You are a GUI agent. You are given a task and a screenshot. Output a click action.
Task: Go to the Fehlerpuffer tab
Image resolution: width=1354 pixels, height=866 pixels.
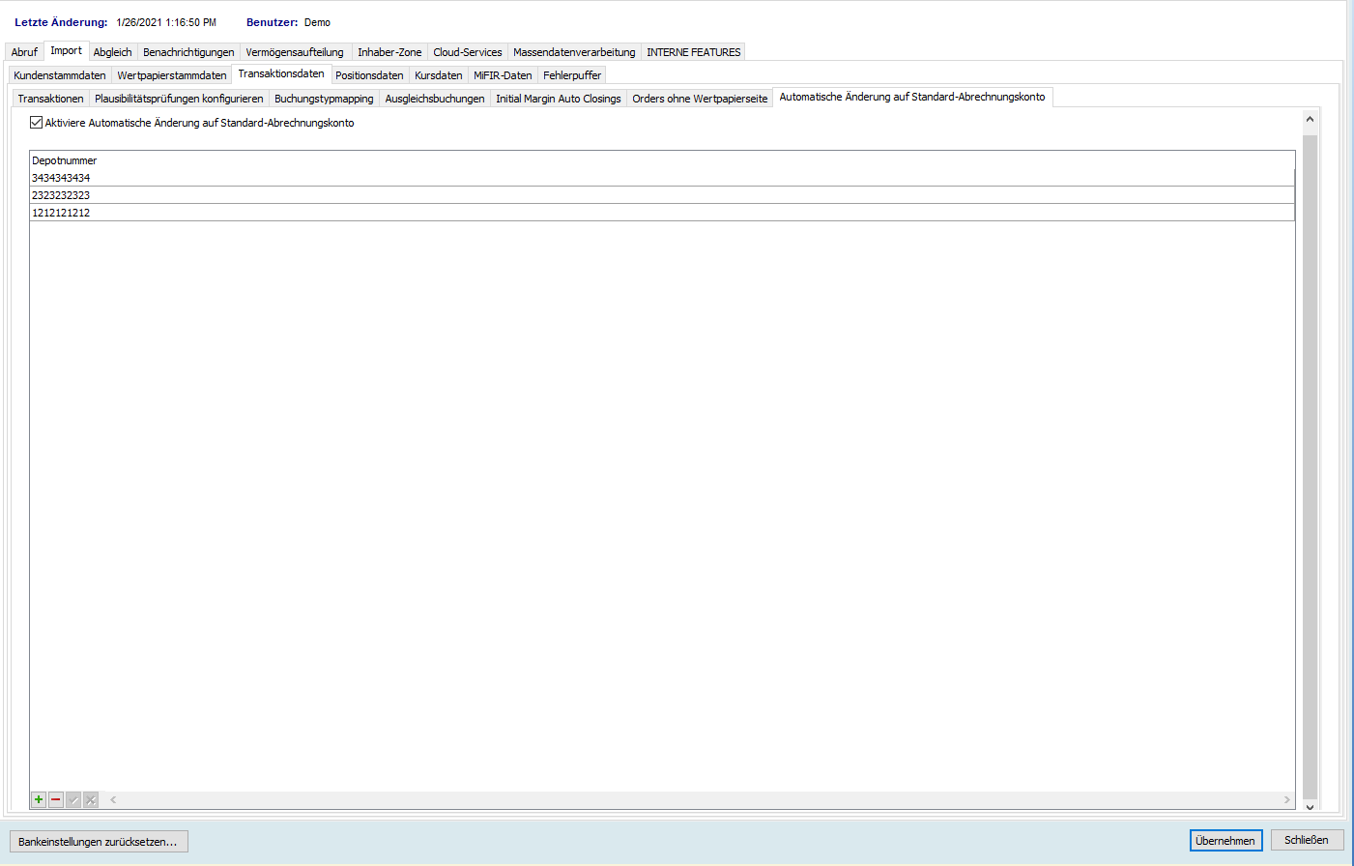(571, 75)
